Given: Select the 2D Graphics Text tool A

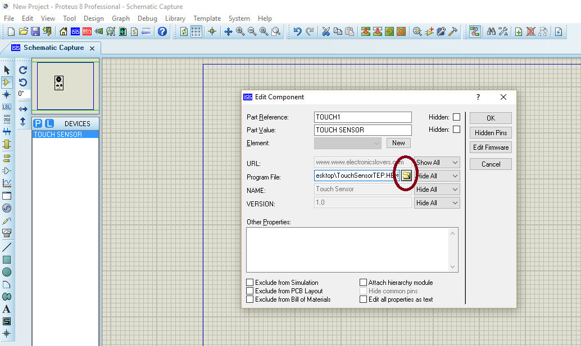Looking at the screenshot, I should point(7,309).
